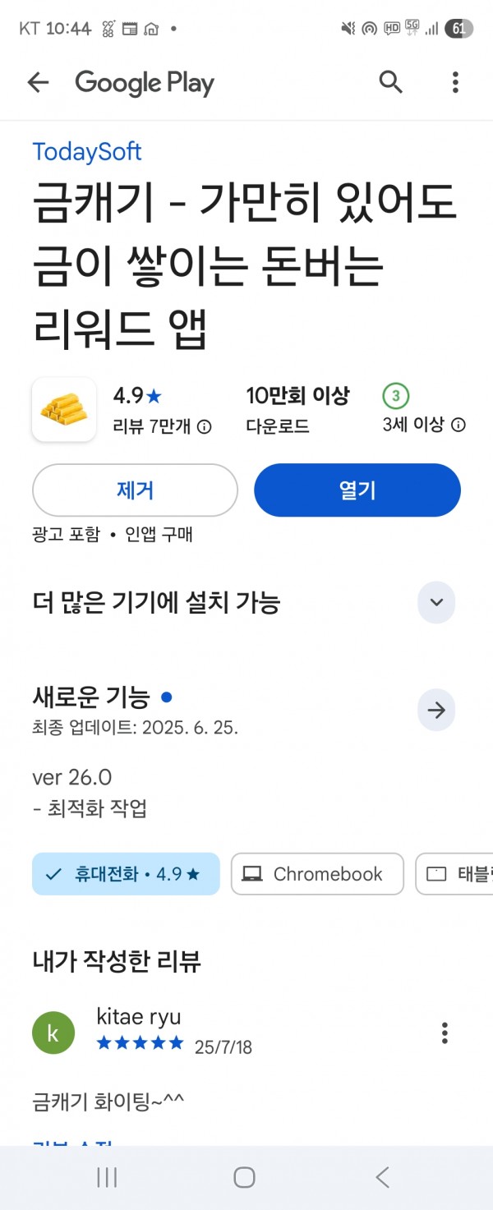Open the three-dot overflow menu at top
This screenshot has width=493, height=1210.
point(455,82)
